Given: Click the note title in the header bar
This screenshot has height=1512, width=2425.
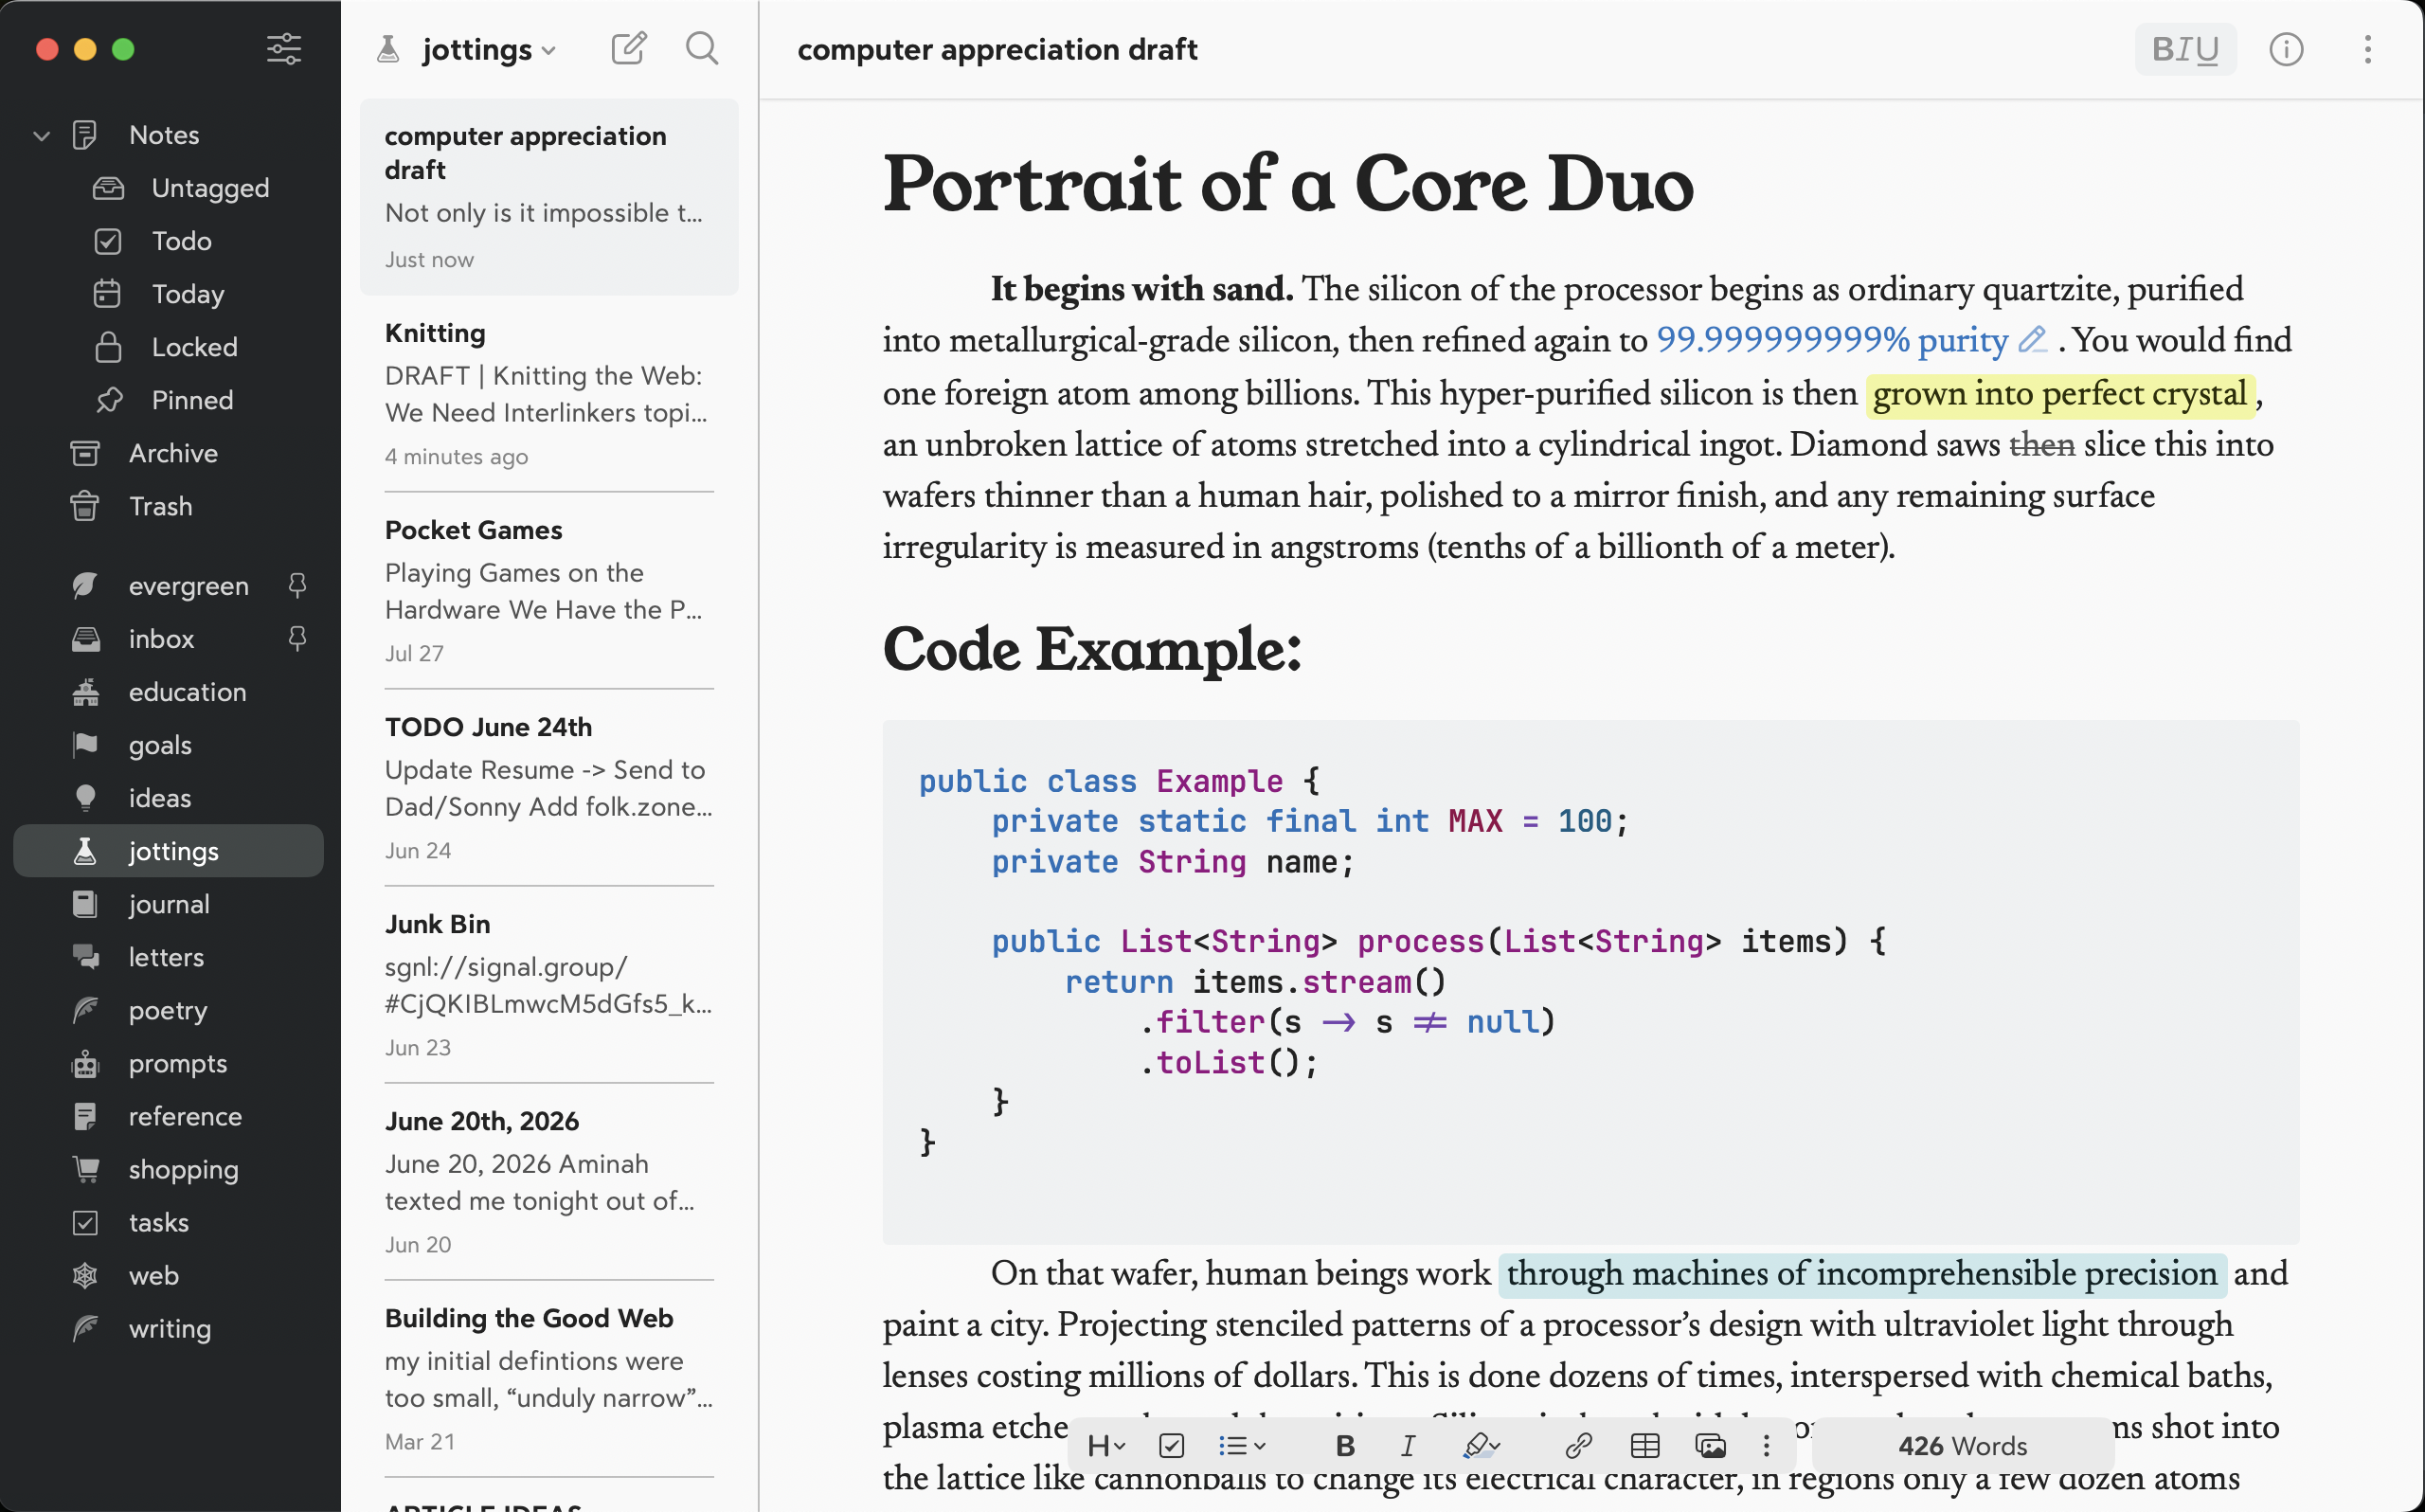Looking at the screenshot, I should (997, 49).
